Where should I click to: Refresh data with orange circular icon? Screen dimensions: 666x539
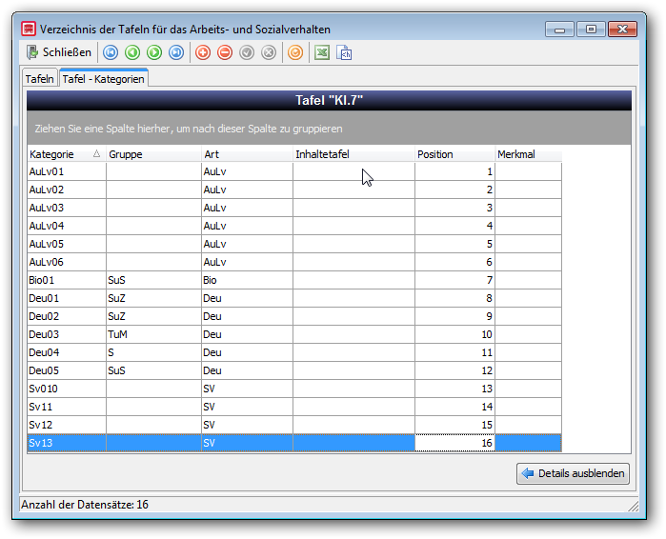[x=295, y=52]
